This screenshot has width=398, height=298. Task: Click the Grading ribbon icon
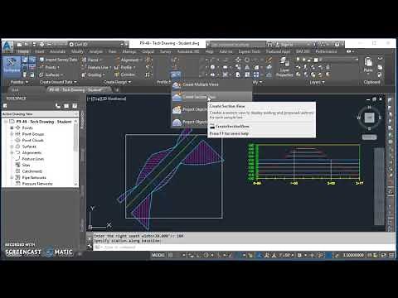(84, 74)
